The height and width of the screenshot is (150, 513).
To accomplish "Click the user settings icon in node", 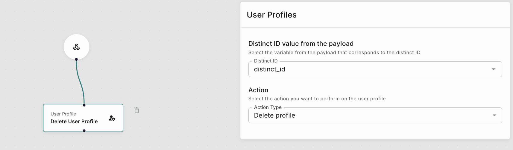I will pyautogui.click(x=112, y=118).
